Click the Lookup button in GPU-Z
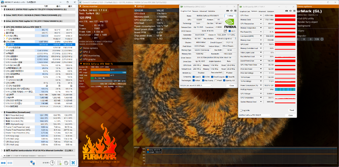 click(230, 16)
